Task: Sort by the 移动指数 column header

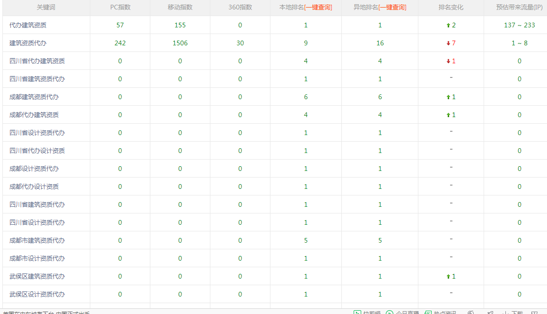Action: pyautogui.click(x=180, y=8)
